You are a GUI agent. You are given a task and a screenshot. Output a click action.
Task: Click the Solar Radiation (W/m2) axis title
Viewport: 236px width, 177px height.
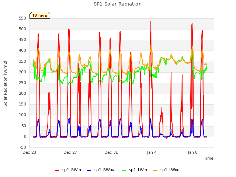tap(5, 84)
